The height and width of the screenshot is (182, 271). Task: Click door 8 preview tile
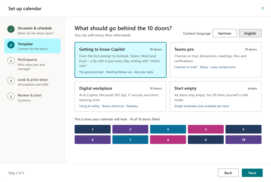pyautogui.click(x=168, y=140)
